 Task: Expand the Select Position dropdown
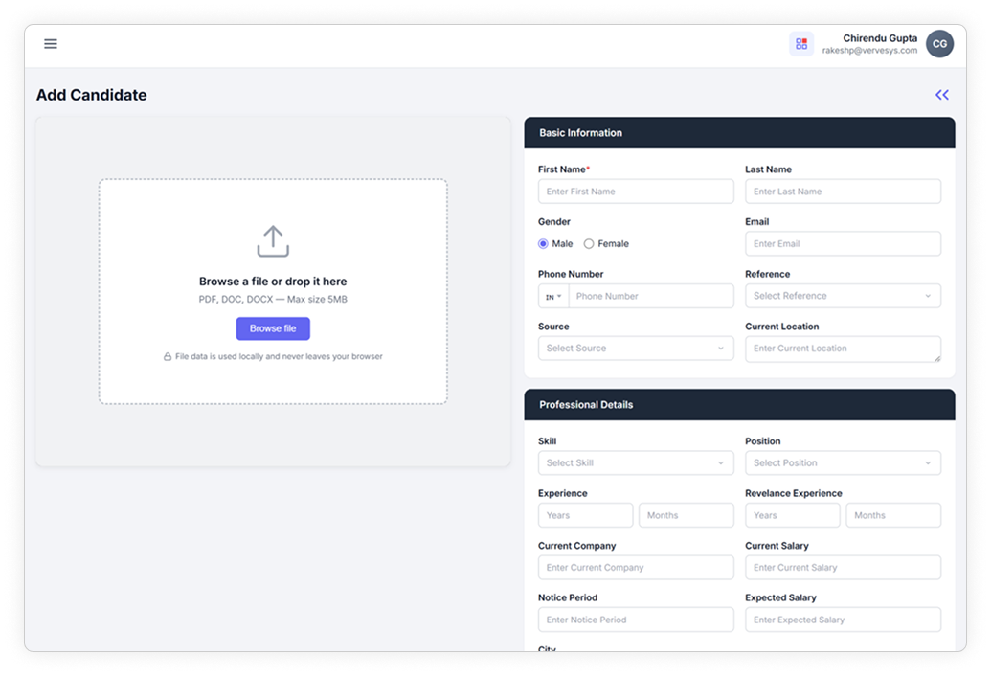[x=843, y=463]
